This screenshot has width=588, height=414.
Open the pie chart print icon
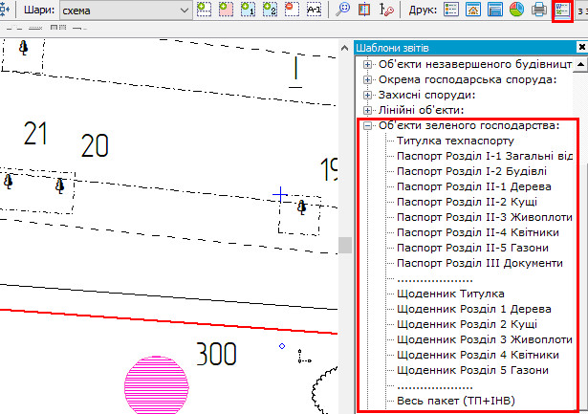click(515, 11)
